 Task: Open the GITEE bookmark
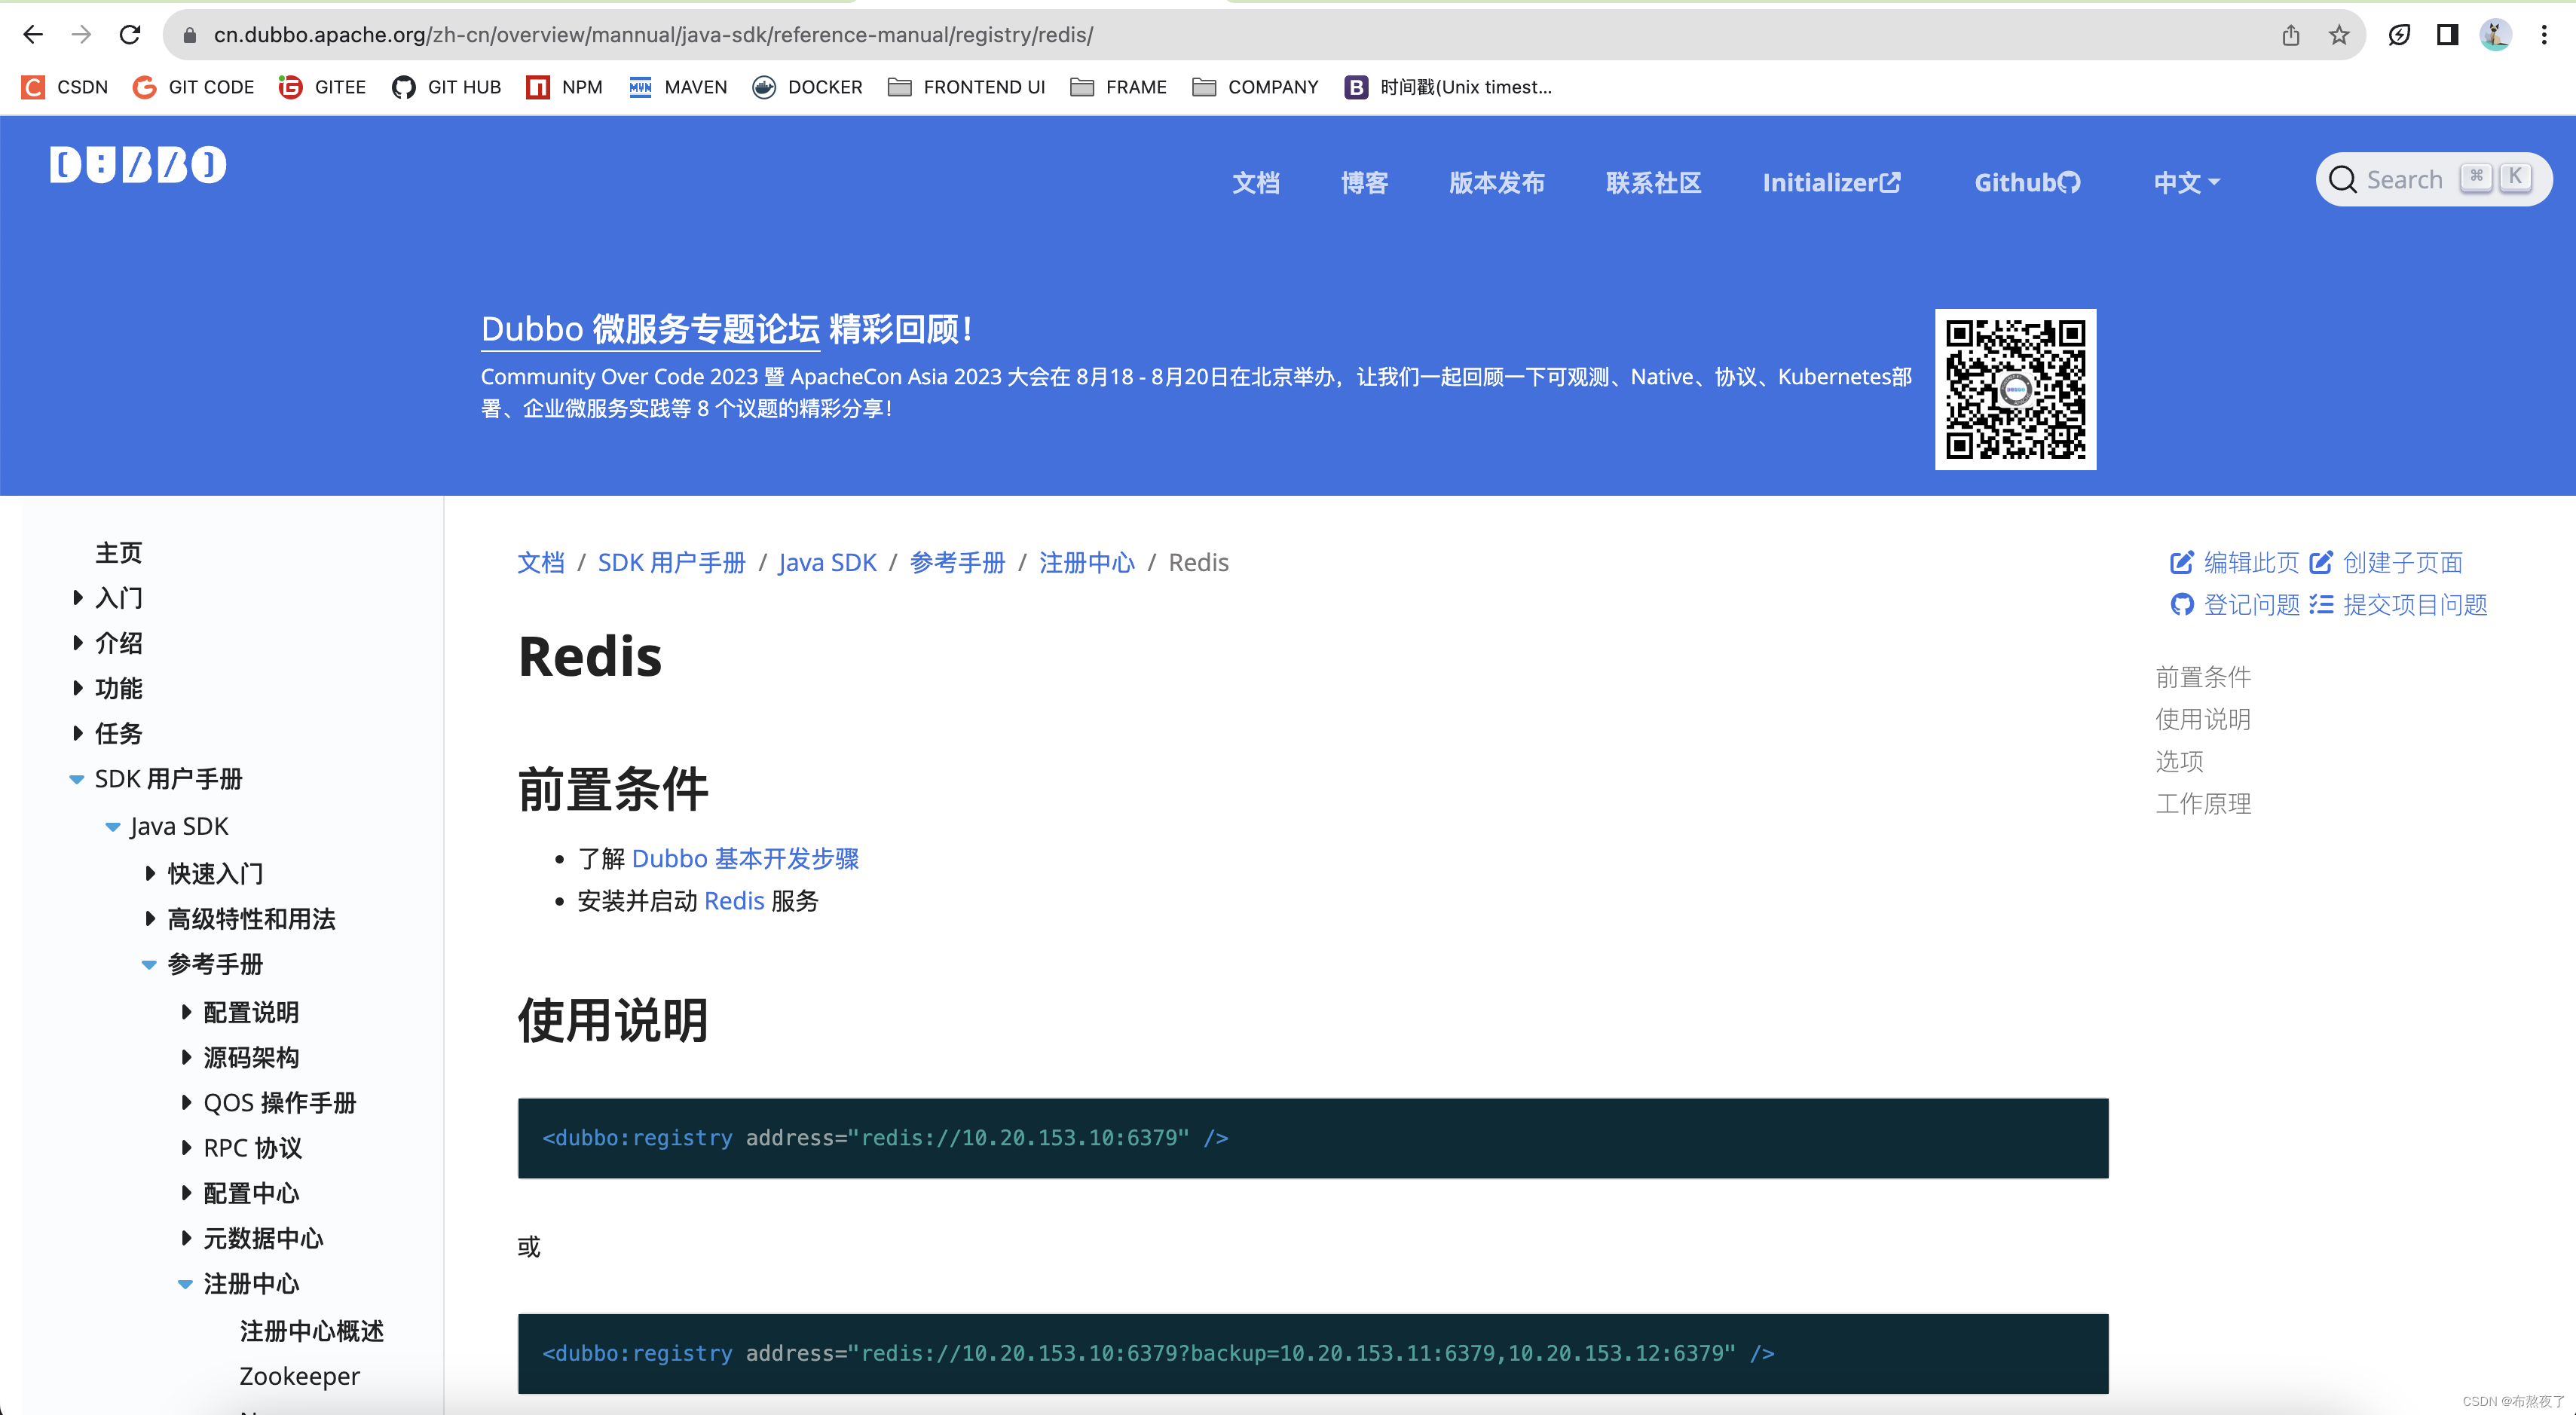click(x=322, y=87)
